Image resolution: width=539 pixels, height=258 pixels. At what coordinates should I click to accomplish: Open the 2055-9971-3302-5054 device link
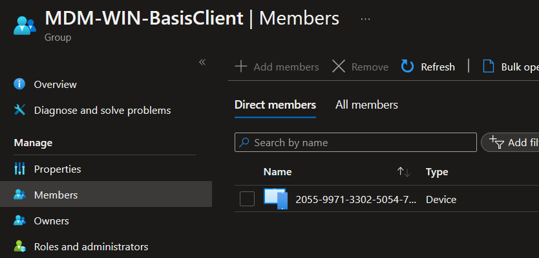pyautogui.click(x=356, y=200)
